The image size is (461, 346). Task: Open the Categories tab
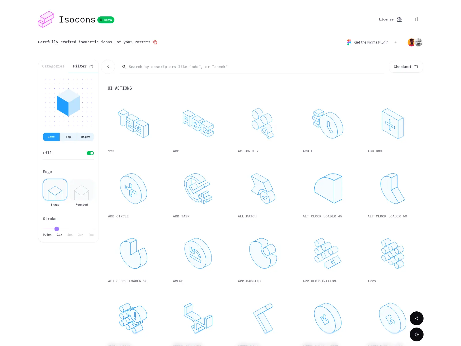[53, 66]
